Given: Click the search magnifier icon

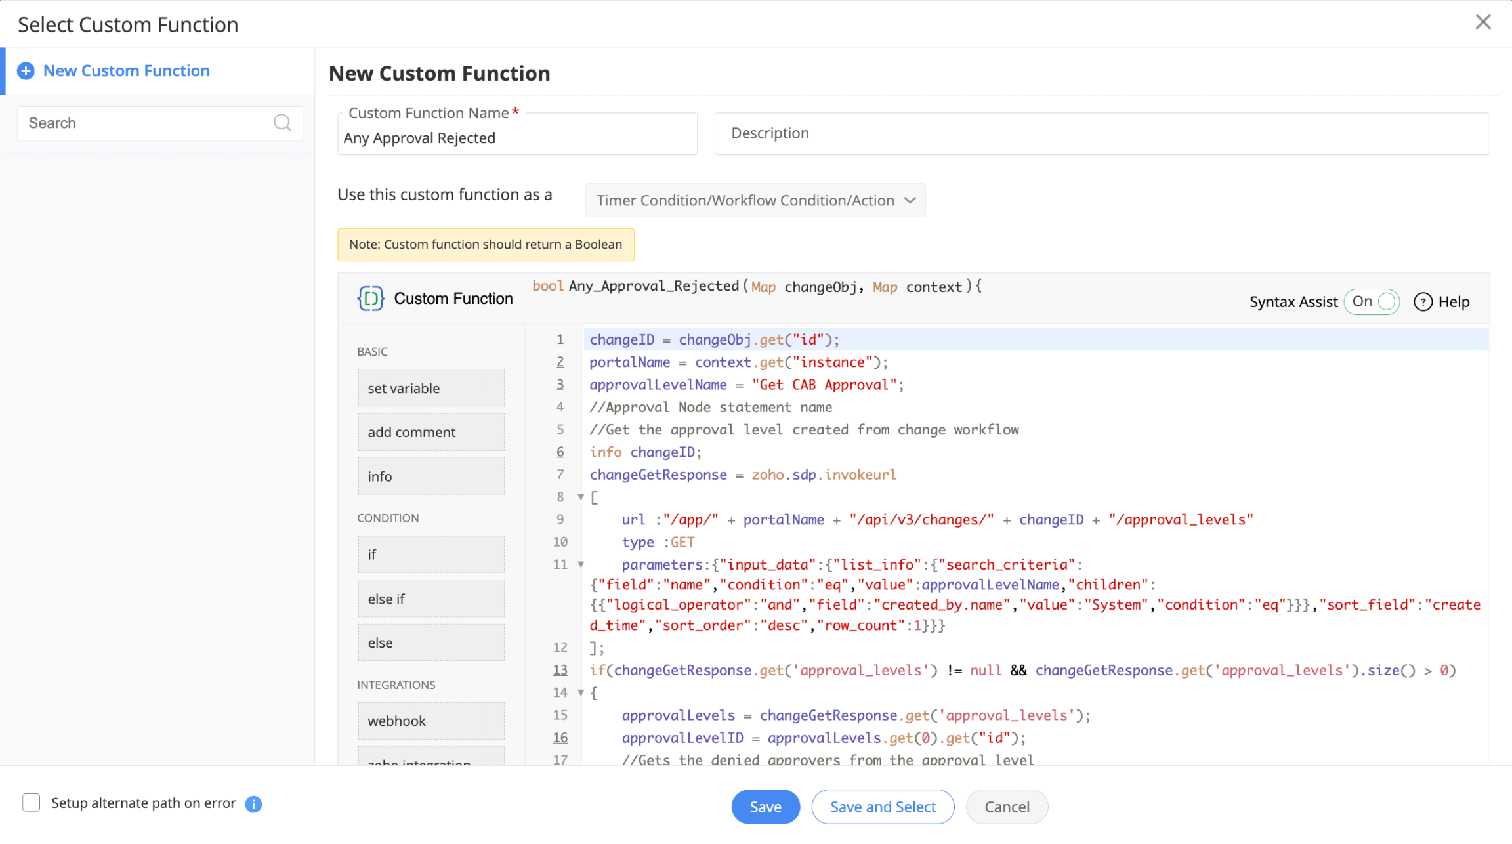Looking at the screenshot, I should [x=282, y=123].
